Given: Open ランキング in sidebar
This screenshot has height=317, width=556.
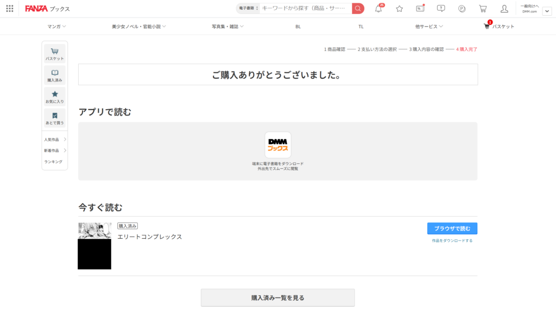Looking at the screenshot, I should (53, 162).
